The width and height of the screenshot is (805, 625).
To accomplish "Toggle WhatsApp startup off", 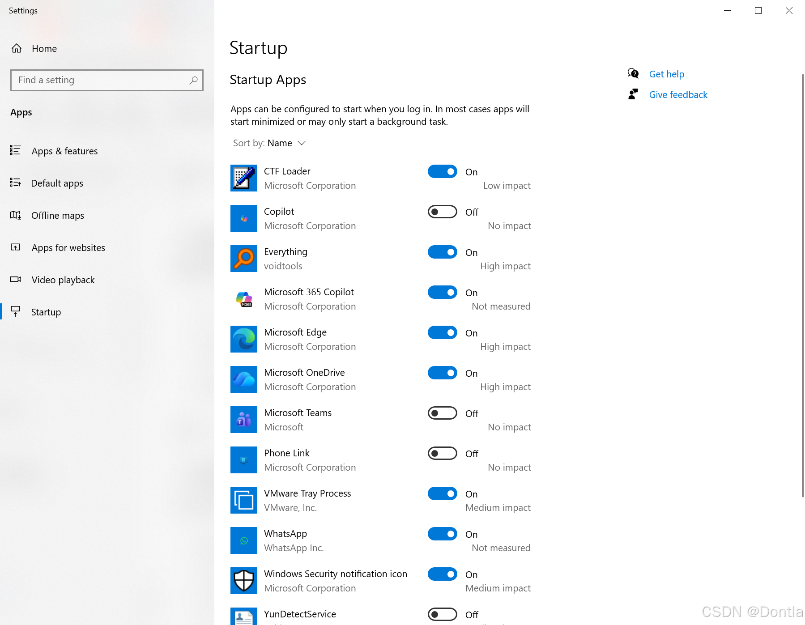I will [443, 534].
